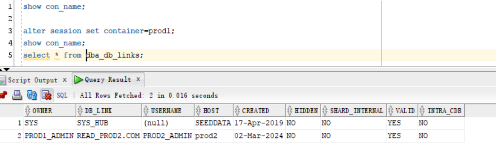This screenshot has width=496, height=161.
Task: Sort by the OWNER column header
Action: [50, 111]
